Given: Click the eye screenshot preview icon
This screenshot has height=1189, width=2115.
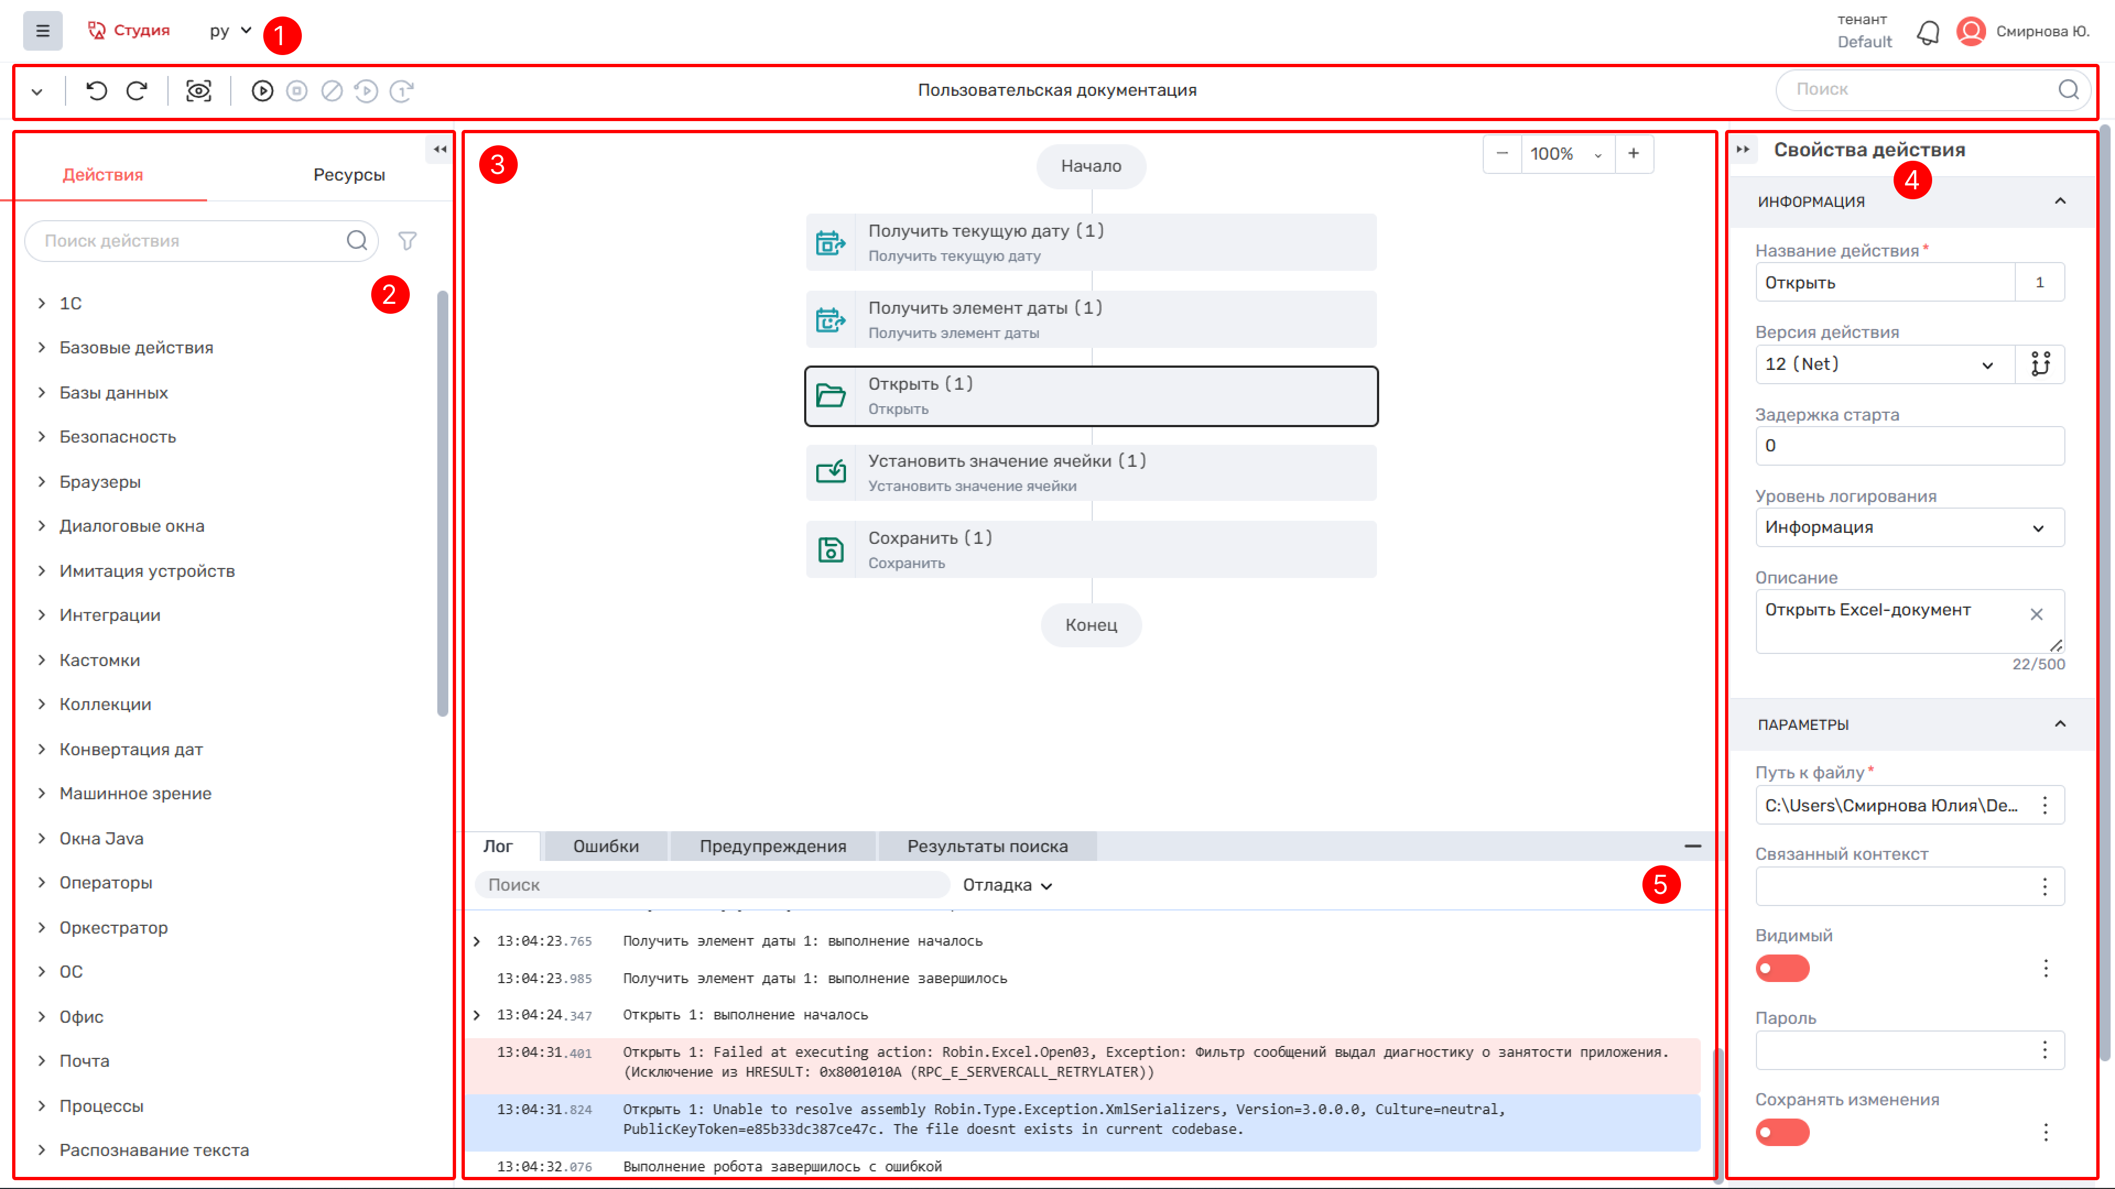Looking at the screenshot, I should pyautogui.click(x=199, y=90).
